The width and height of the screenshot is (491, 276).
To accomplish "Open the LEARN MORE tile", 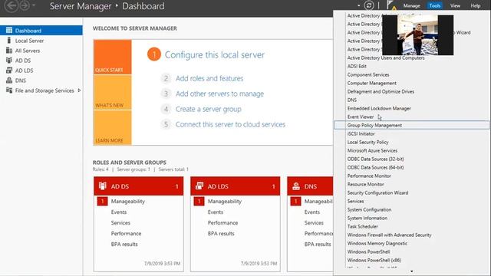I will [113, 127].
